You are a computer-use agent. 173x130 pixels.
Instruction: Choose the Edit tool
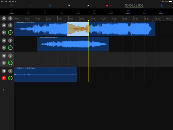(28, 12)
